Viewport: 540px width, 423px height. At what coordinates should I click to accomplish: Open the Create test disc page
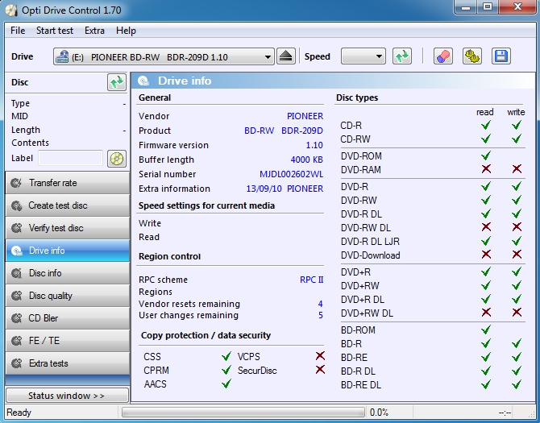click(x=68, y=205)
